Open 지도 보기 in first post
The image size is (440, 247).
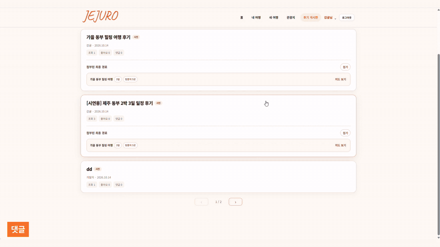pyautogui.click(x=340, y=79)
